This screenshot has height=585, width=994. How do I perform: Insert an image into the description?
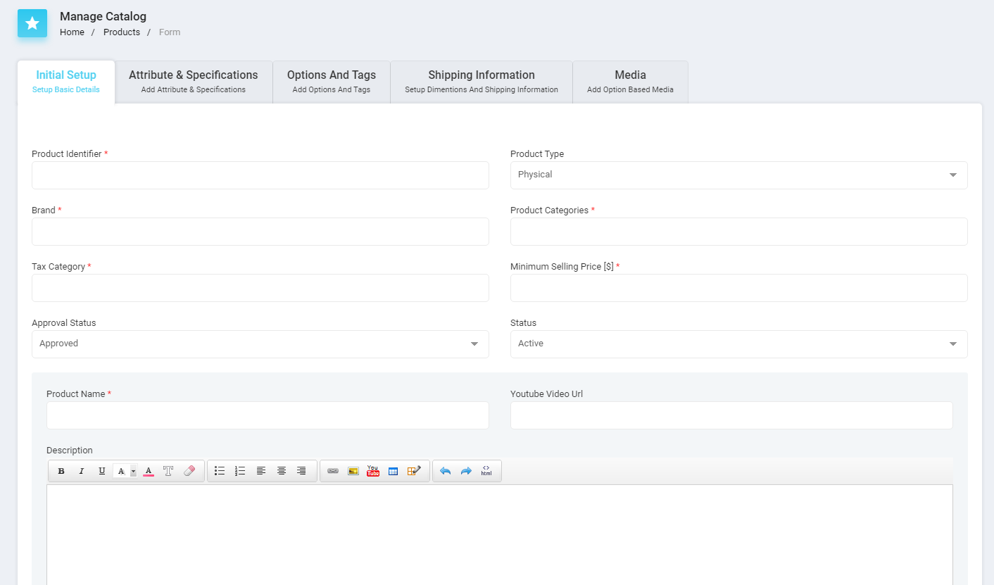click(x=353, y=471)
